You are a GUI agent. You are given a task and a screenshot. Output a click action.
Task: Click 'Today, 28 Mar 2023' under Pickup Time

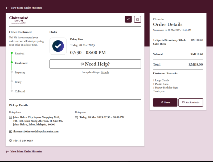tap(82, 45)
